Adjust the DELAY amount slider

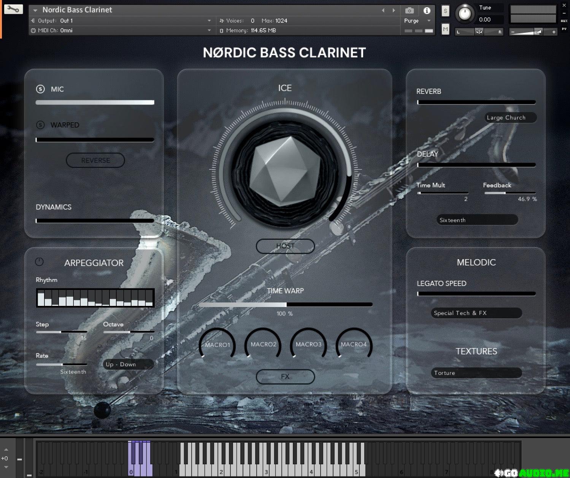[x=476, y=165]
